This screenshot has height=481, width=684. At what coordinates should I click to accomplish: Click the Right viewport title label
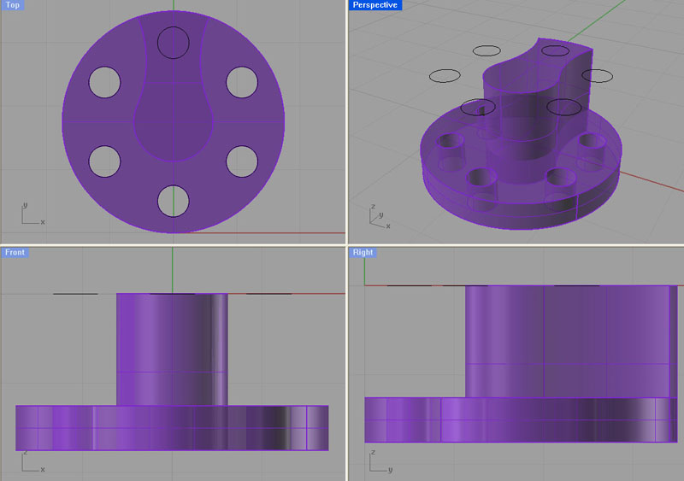point(363,252)
